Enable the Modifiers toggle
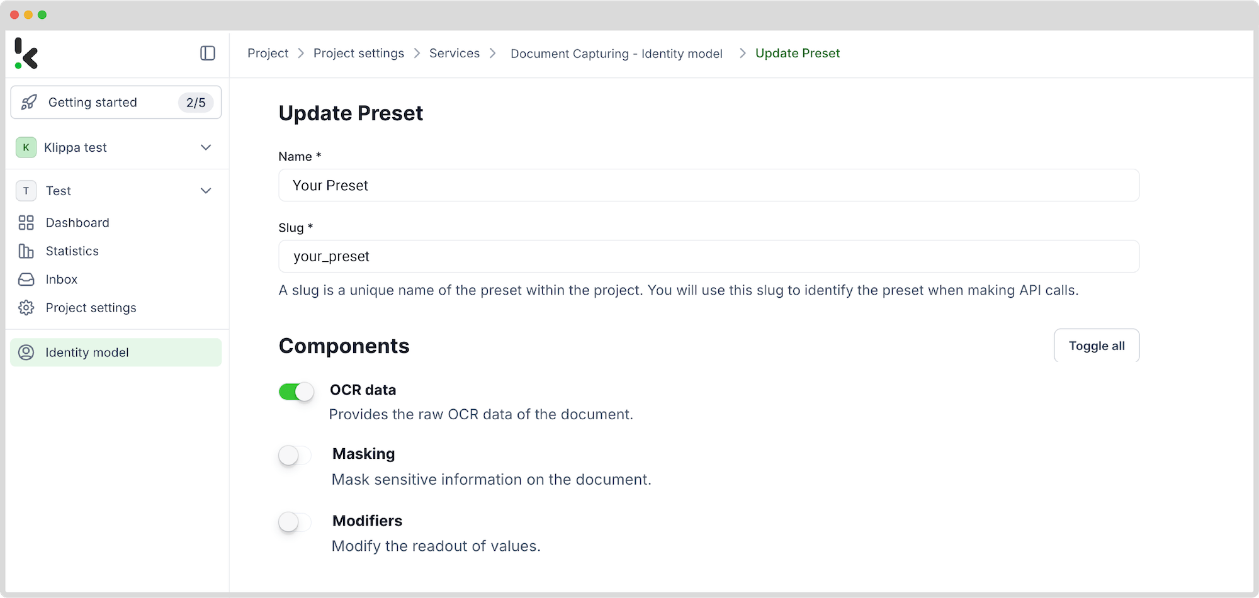 pos(295,522)
